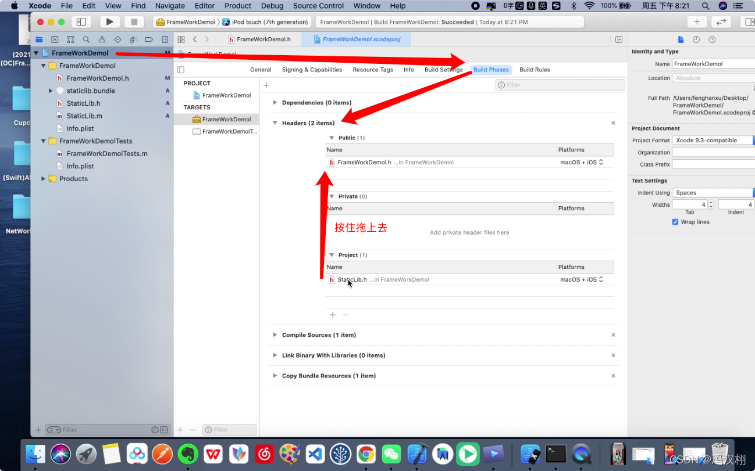This screenshot has height=471, width=755.
Task: Click the iPod touch destination selector
Action: (x=265, y=22)
